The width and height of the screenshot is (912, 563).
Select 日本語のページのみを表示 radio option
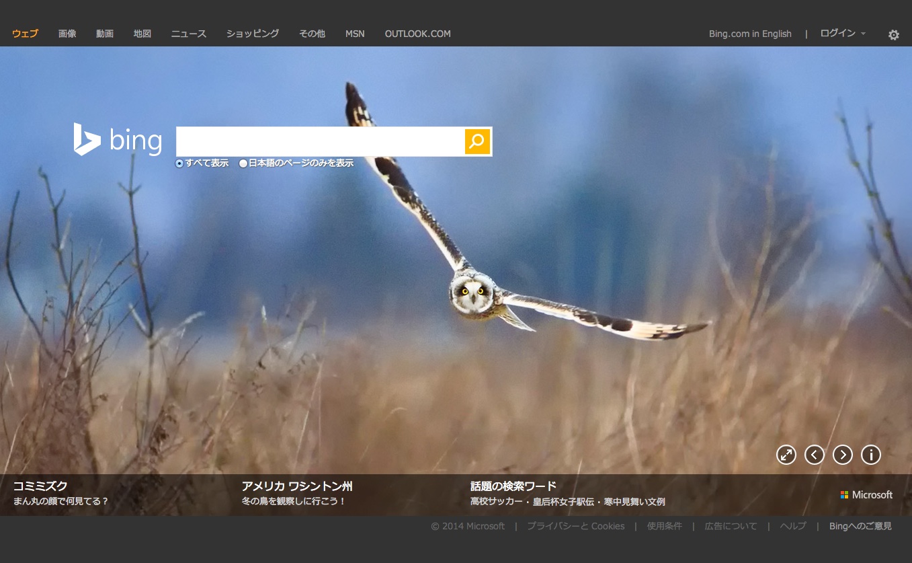(243, 163)
